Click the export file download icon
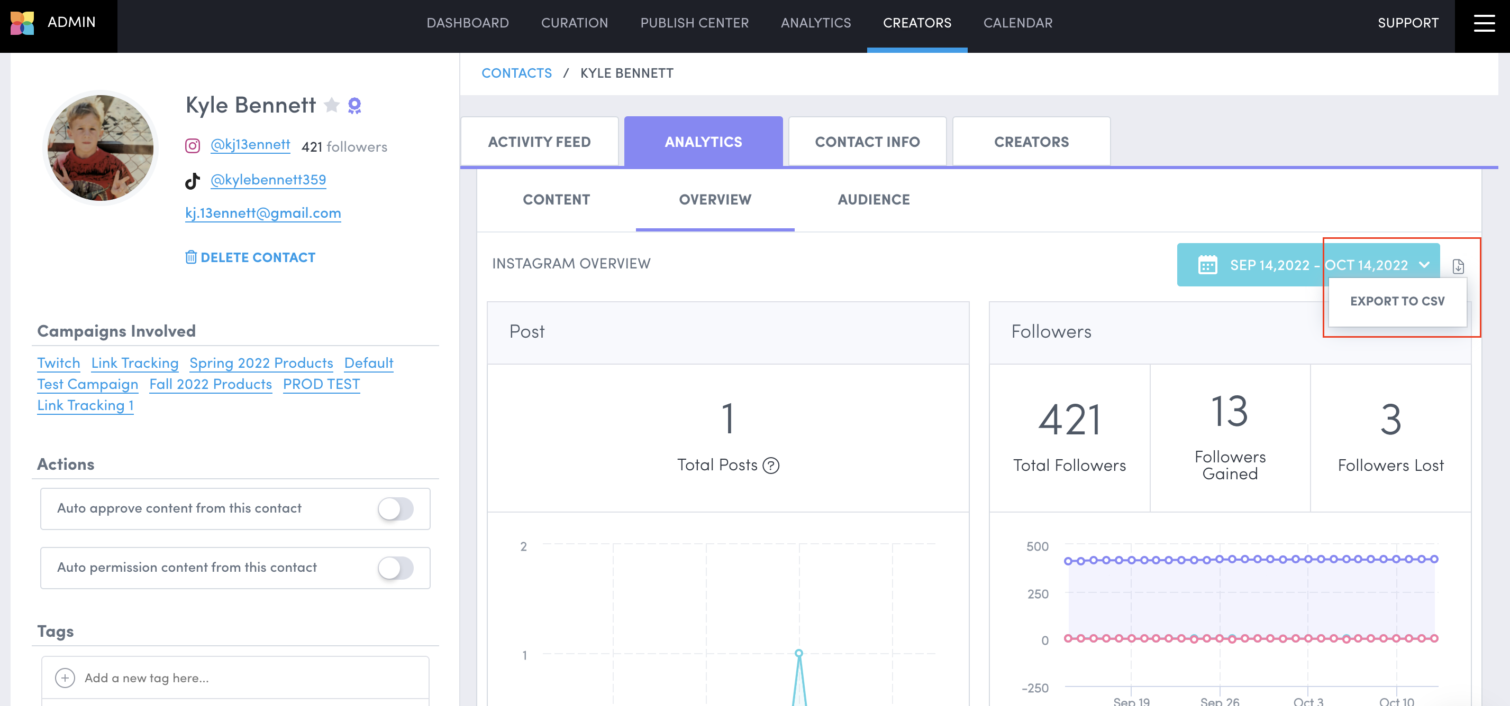Image resolution: width=1510 pixels, height=706 pixels. click(x=1459, y=266)
